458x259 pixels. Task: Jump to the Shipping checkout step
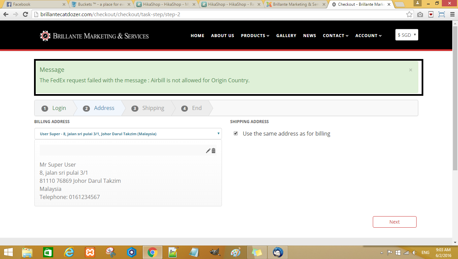(149, 108)
